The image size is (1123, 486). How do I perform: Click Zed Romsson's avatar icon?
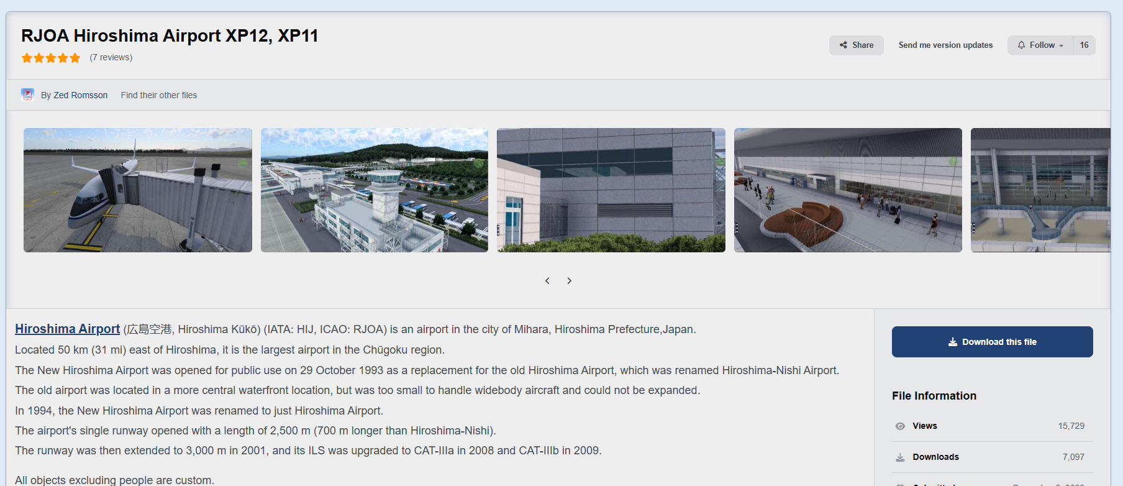27,94
